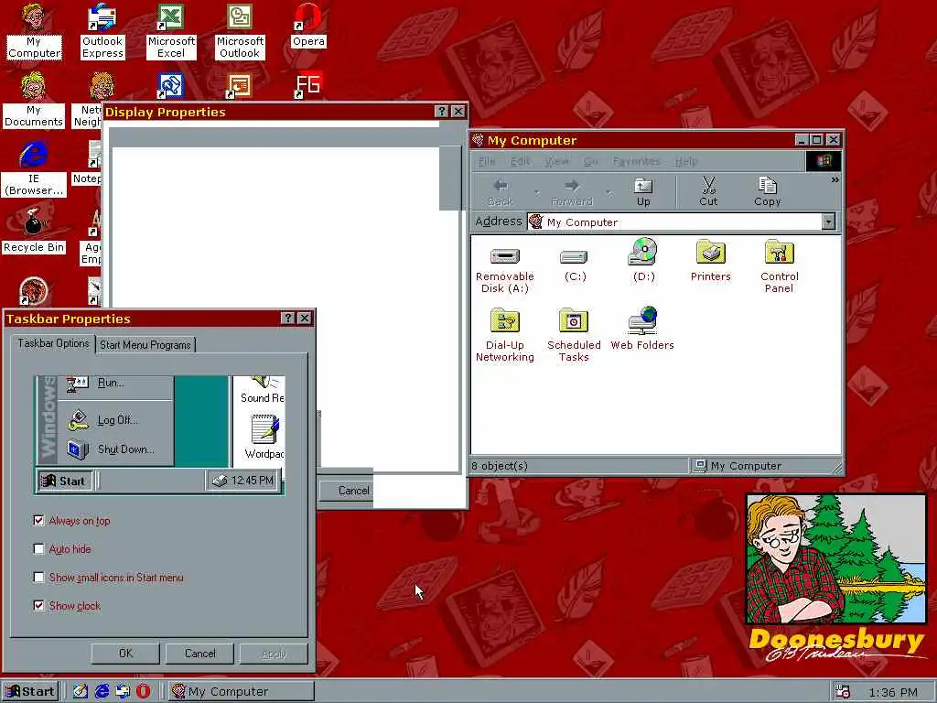Click the taskbar preview image in Taskbar Properties
Image resolution: width=937 pixels, height=703 pixels.
pos(159,435)
